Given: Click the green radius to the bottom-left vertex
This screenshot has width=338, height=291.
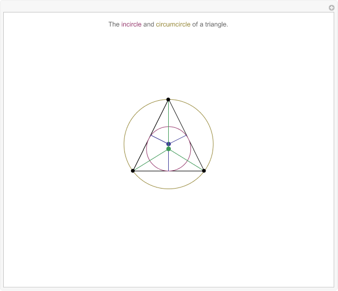Looking at the screenshot, I should coord(150,160).
